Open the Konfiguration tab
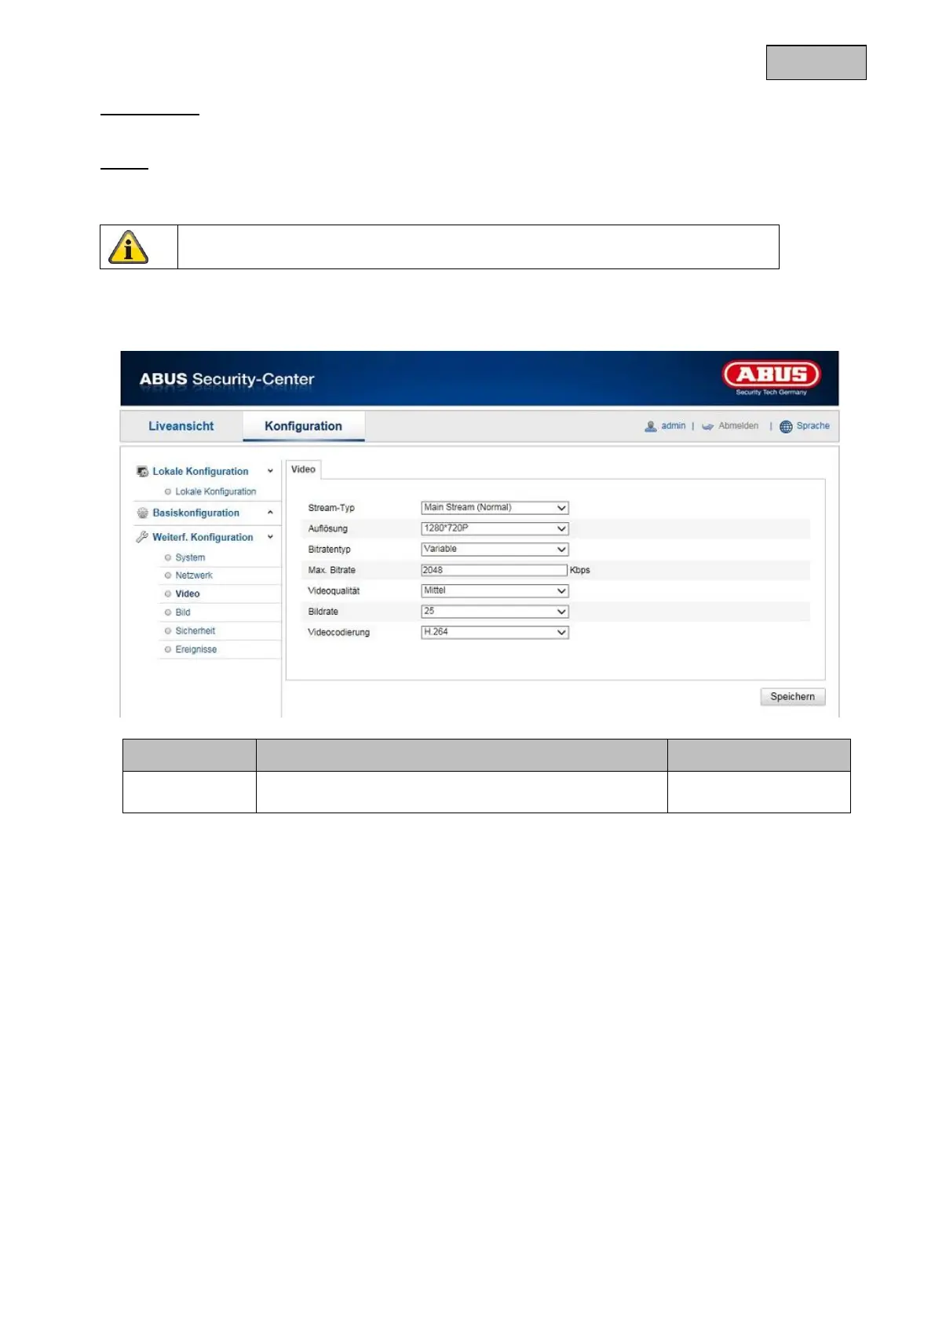 tap(303, 425)
